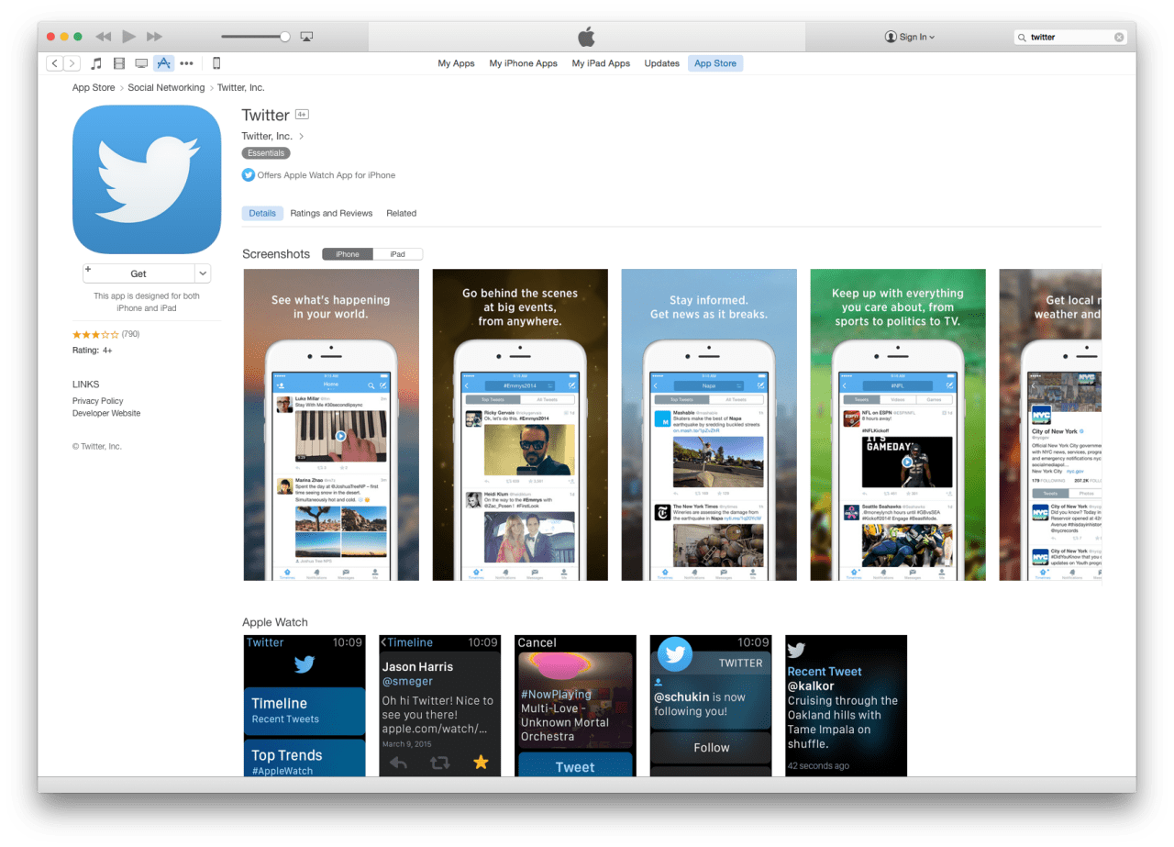
Task: Select the Details tab
Action: 262,213
